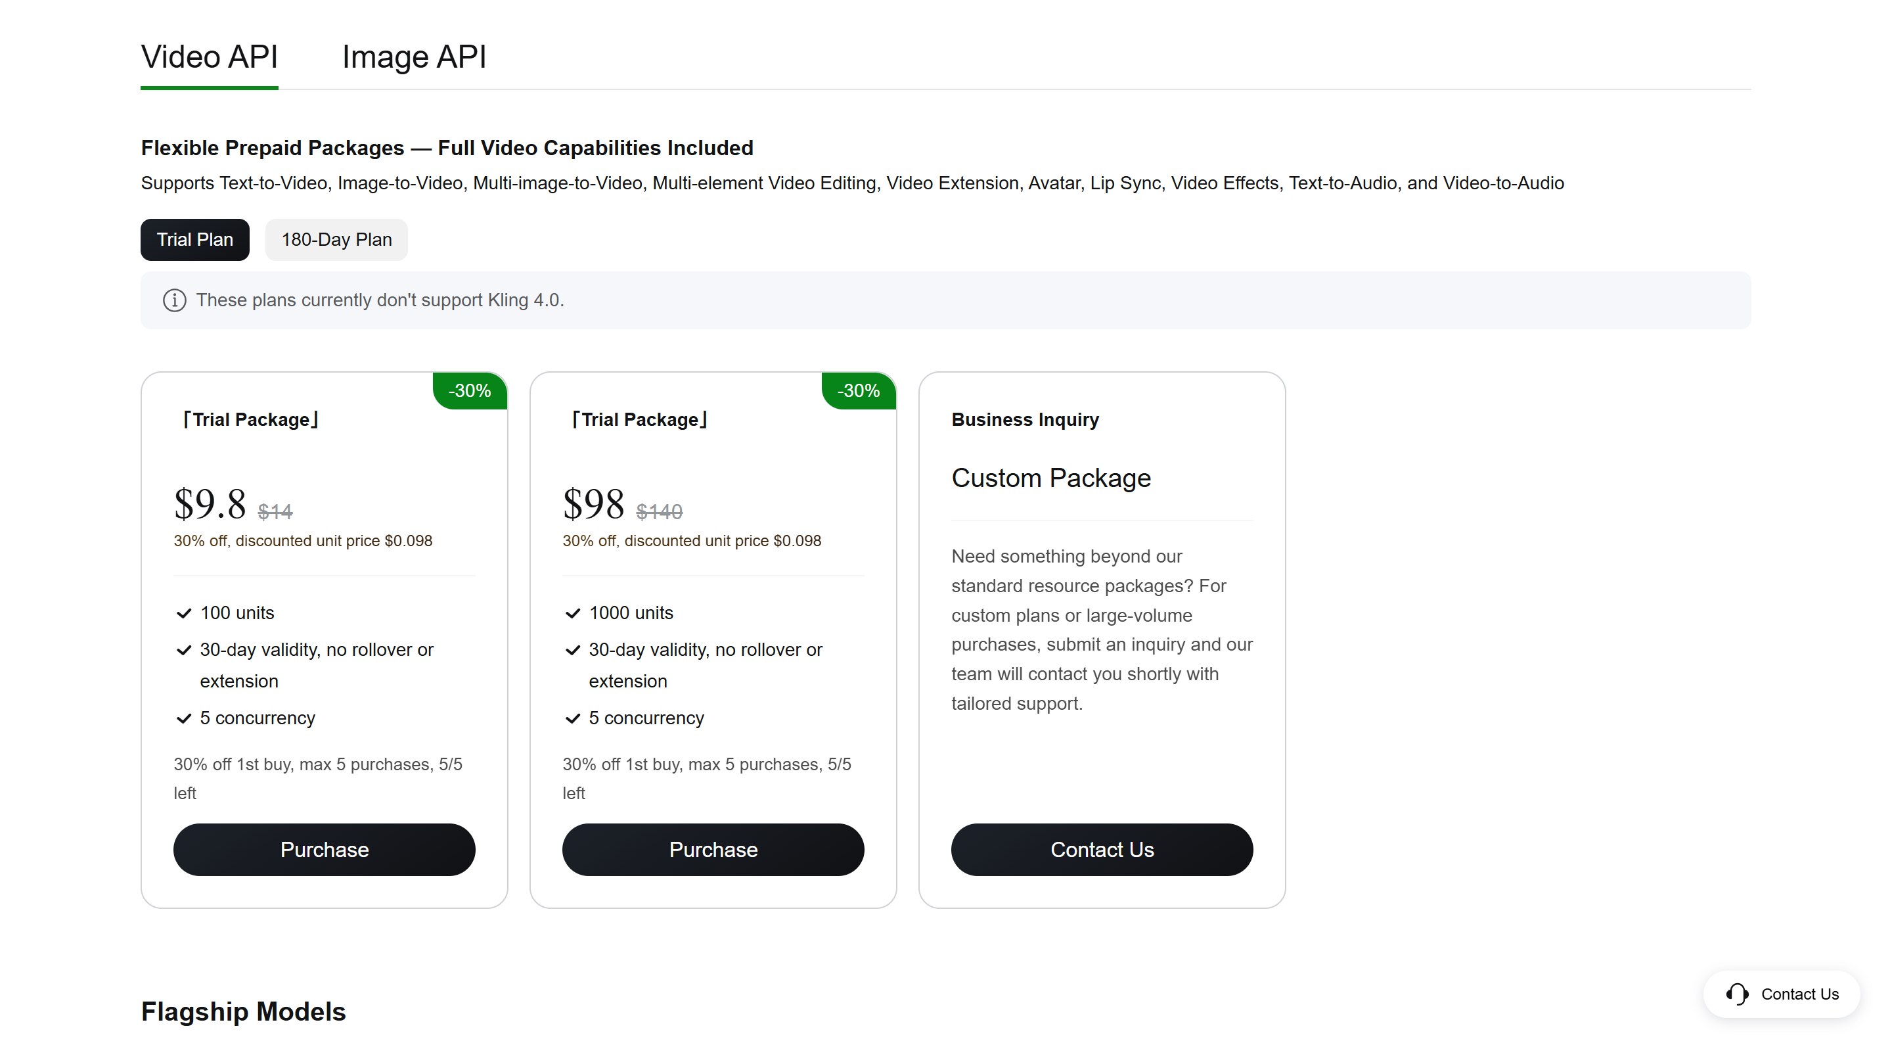This screenshot has height=1041, width=1892.
Task: Click checkmark icon beside 100 units
Action: 184,613
